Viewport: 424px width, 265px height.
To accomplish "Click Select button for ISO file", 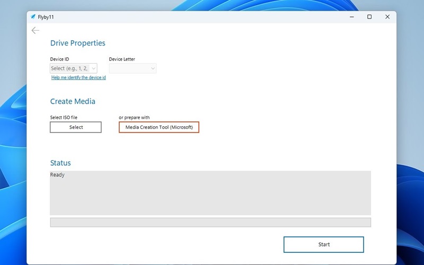I will coord(76,127).
